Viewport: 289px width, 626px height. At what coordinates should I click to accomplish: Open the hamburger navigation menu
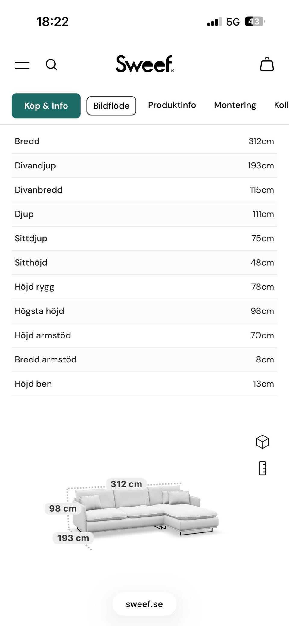(22, 65)
